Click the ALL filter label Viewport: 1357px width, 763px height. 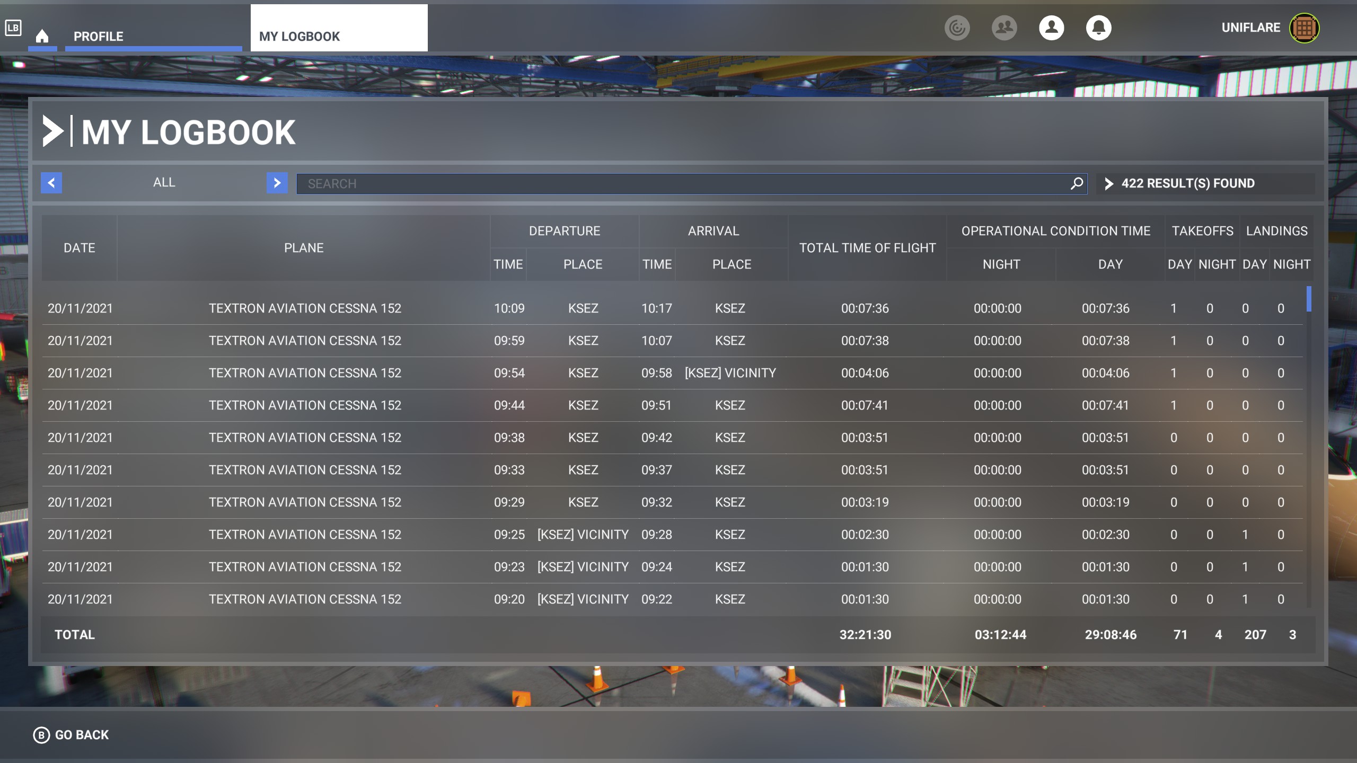pyautogui.click(x=164, y=182)
